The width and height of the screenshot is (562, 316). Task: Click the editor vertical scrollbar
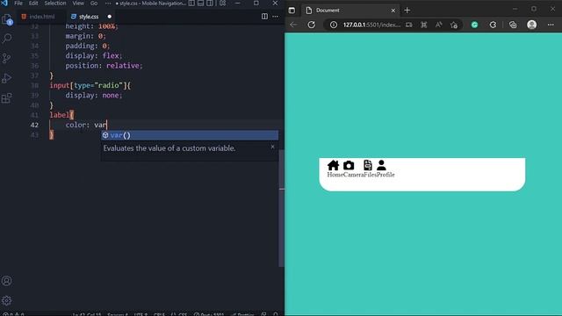pyautogui.click(x=282, y=208)
